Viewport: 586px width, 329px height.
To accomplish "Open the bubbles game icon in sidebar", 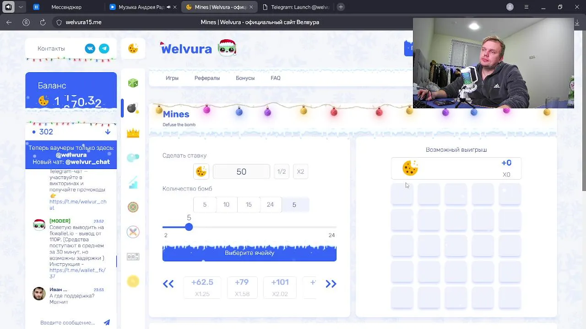I will (x=133, y=158).
